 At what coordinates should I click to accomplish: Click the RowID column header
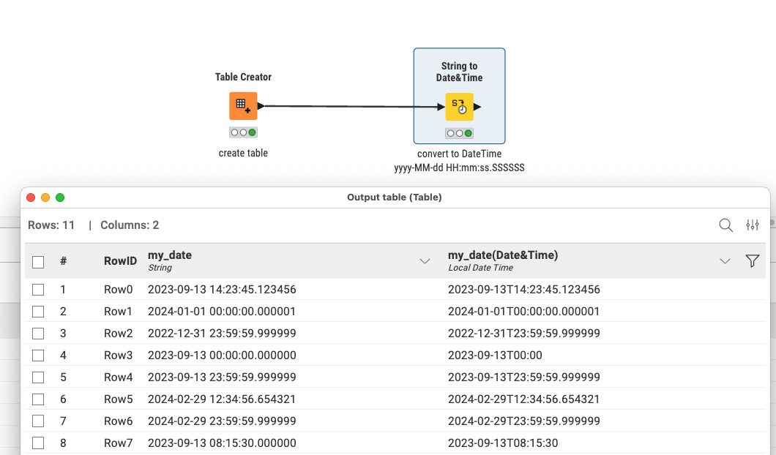click(x=120, y=261)
